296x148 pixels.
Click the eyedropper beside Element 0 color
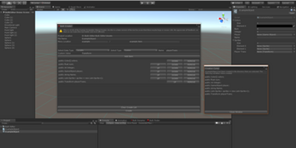click(294, 26)
